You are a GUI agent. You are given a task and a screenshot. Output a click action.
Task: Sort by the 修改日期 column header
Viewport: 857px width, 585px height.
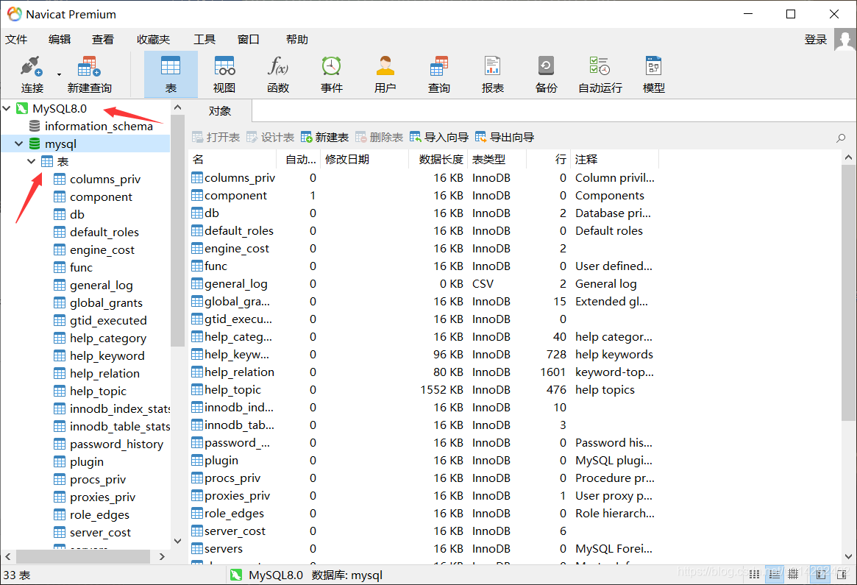365,159
